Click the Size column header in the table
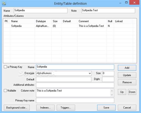Screen dimensions: 141x113 57,21
